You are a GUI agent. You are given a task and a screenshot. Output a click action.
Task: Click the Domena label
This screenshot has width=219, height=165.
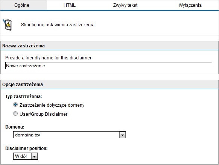(x=15, y=127)
